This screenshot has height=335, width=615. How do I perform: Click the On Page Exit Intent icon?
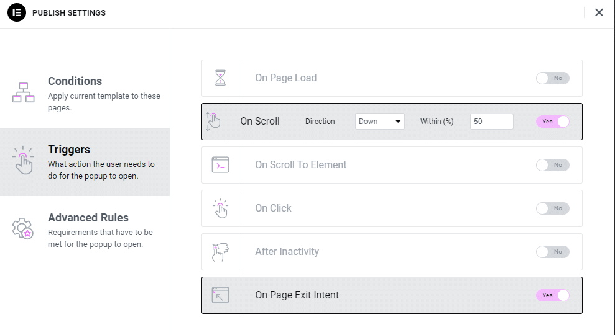point(220,295)
